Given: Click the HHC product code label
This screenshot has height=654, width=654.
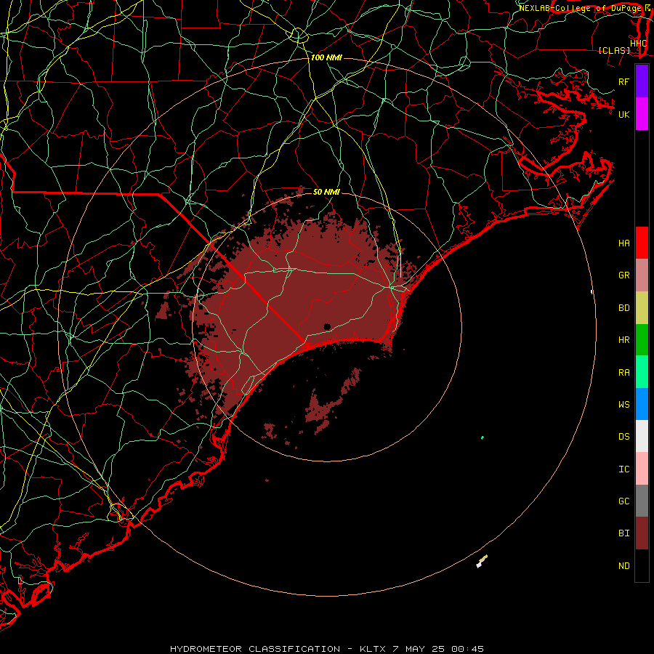Looking at the screenshot, I should pos(639,43).
